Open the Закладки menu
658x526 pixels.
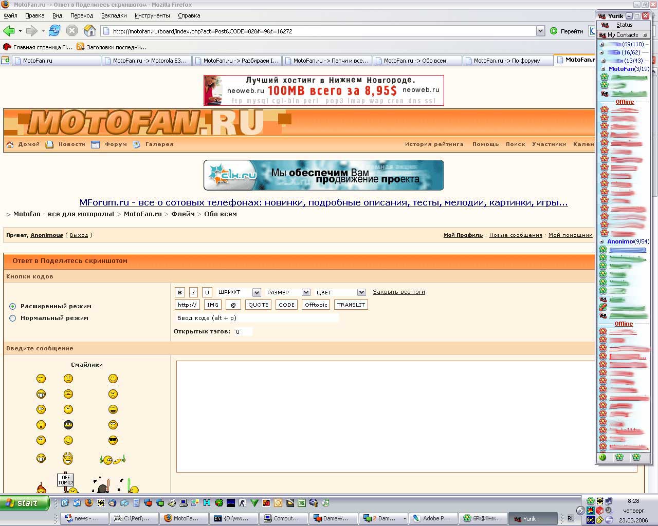[114, 15]
